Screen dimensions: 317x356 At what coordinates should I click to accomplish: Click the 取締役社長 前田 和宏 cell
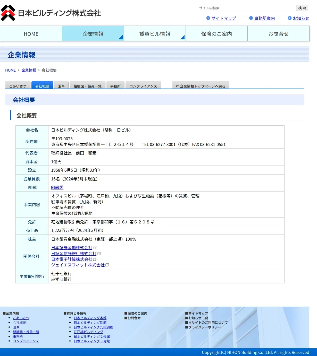(x=166, y=153)
